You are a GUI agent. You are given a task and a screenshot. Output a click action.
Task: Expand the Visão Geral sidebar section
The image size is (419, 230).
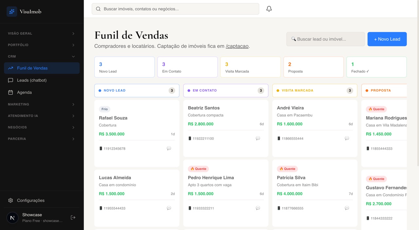42,33
